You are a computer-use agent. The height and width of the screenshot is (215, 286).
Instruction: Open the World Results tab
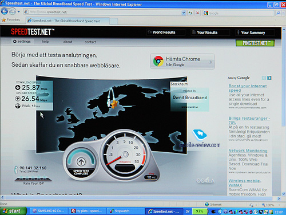[x=165, y=33]
